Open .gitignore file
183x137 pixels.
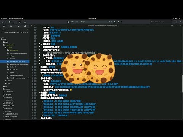tap(7, 95)
